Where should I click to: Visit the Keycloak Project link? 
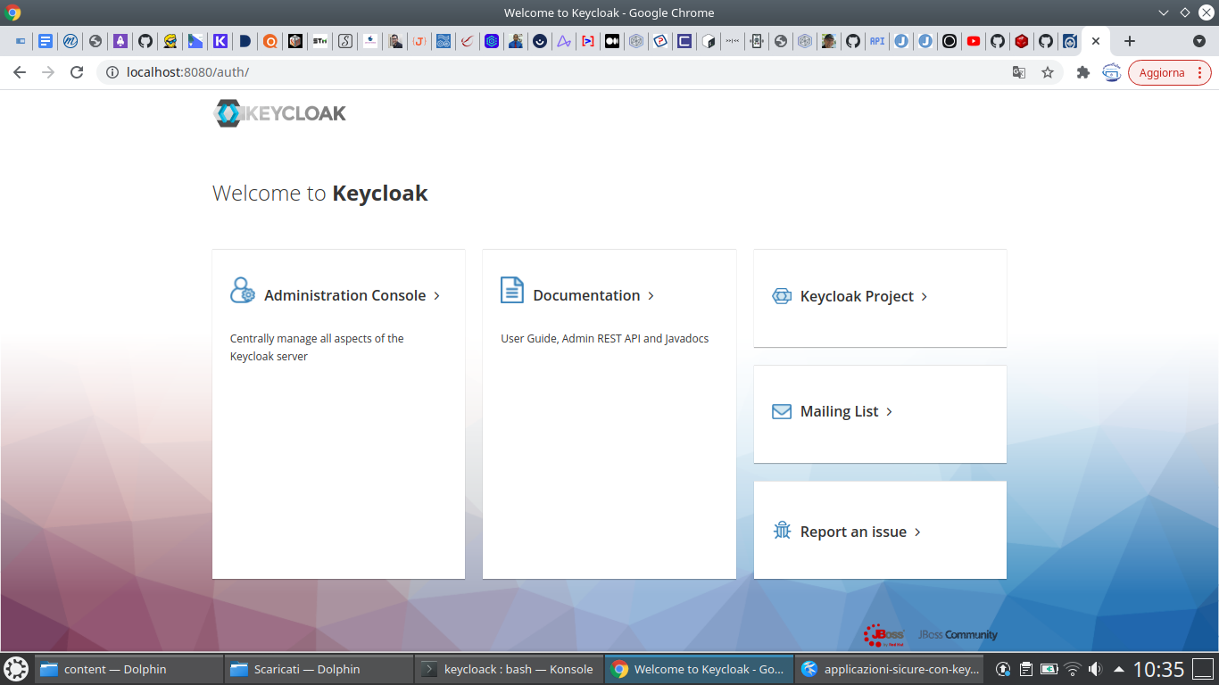click(x=857, y=296)
